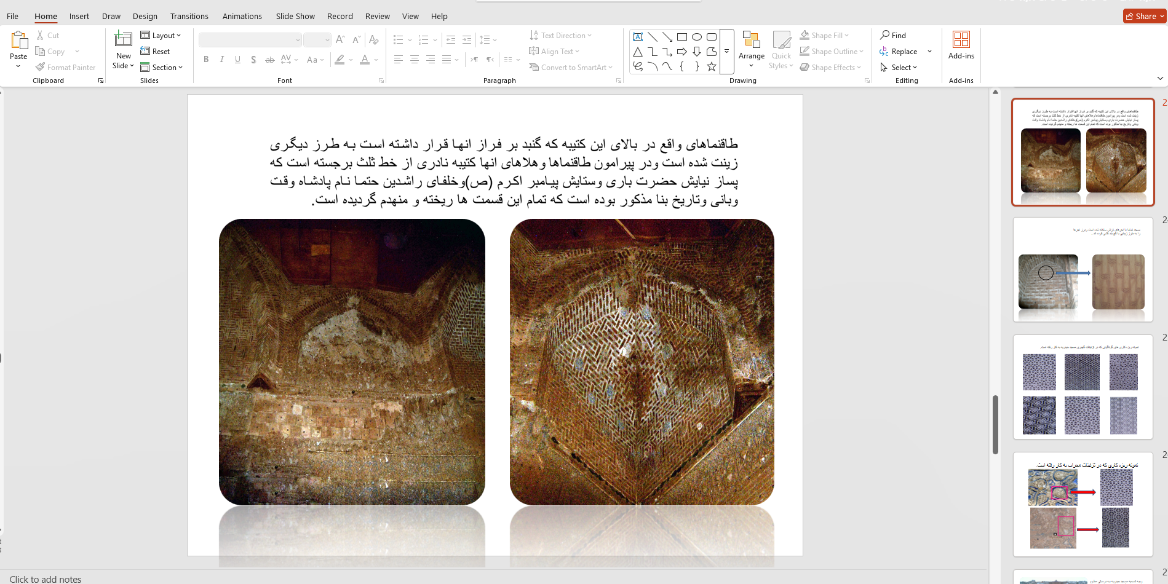Expand the Section dropdown
1168x584 pixels.
[x=162, y=68]
